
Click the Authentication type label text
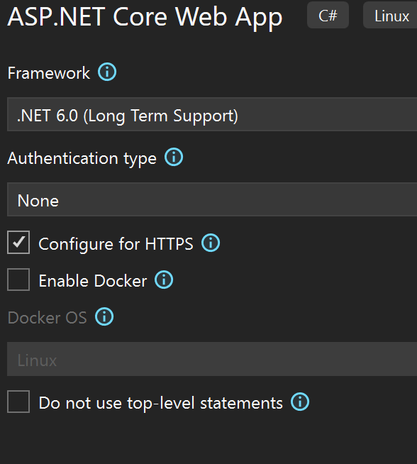pos(82,159)
